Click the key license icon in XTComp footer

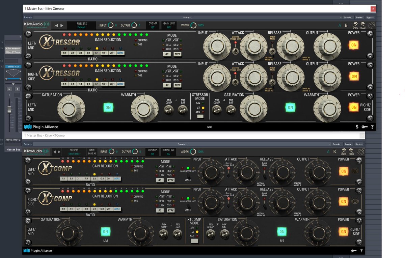pos(354,251)
